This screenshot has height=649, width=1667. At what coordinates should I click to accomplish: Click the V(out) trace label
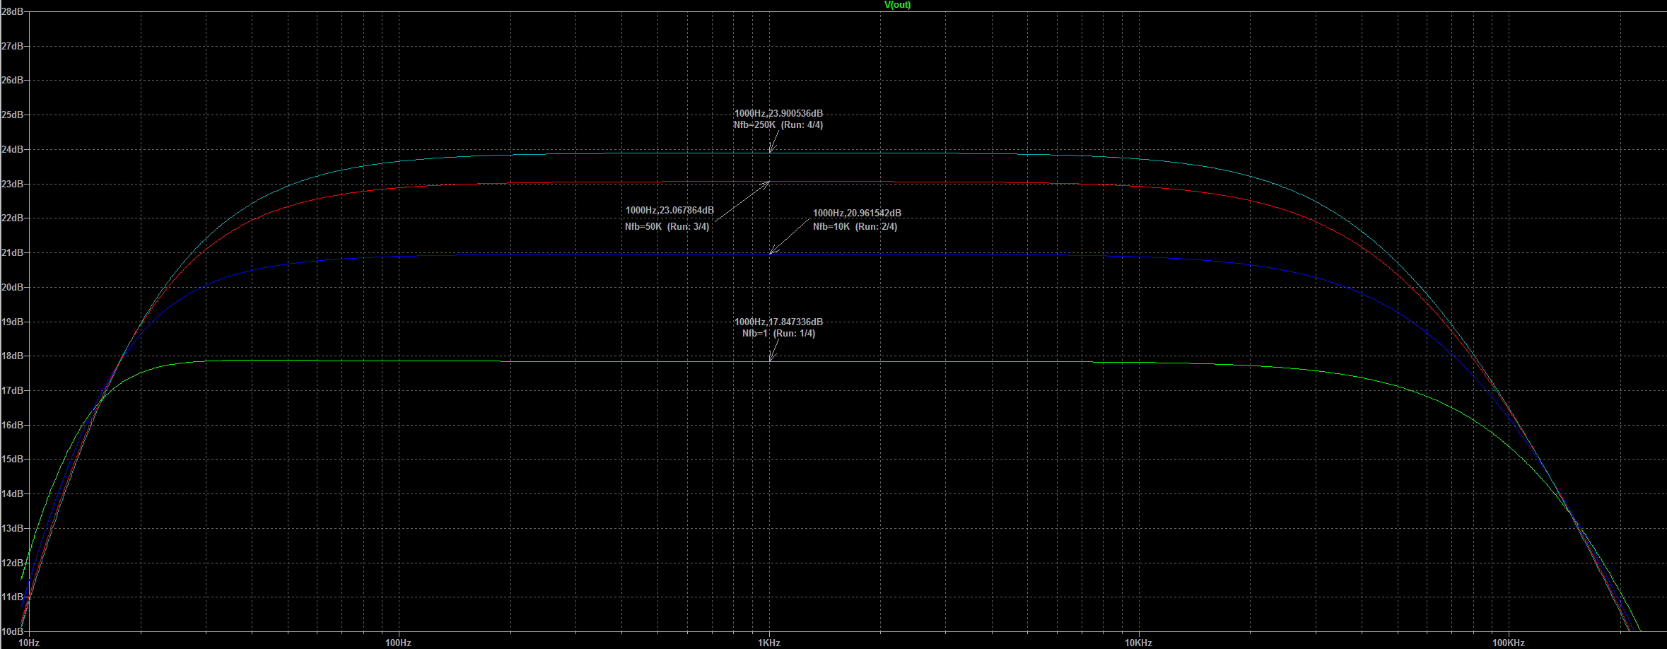point(897,5)
